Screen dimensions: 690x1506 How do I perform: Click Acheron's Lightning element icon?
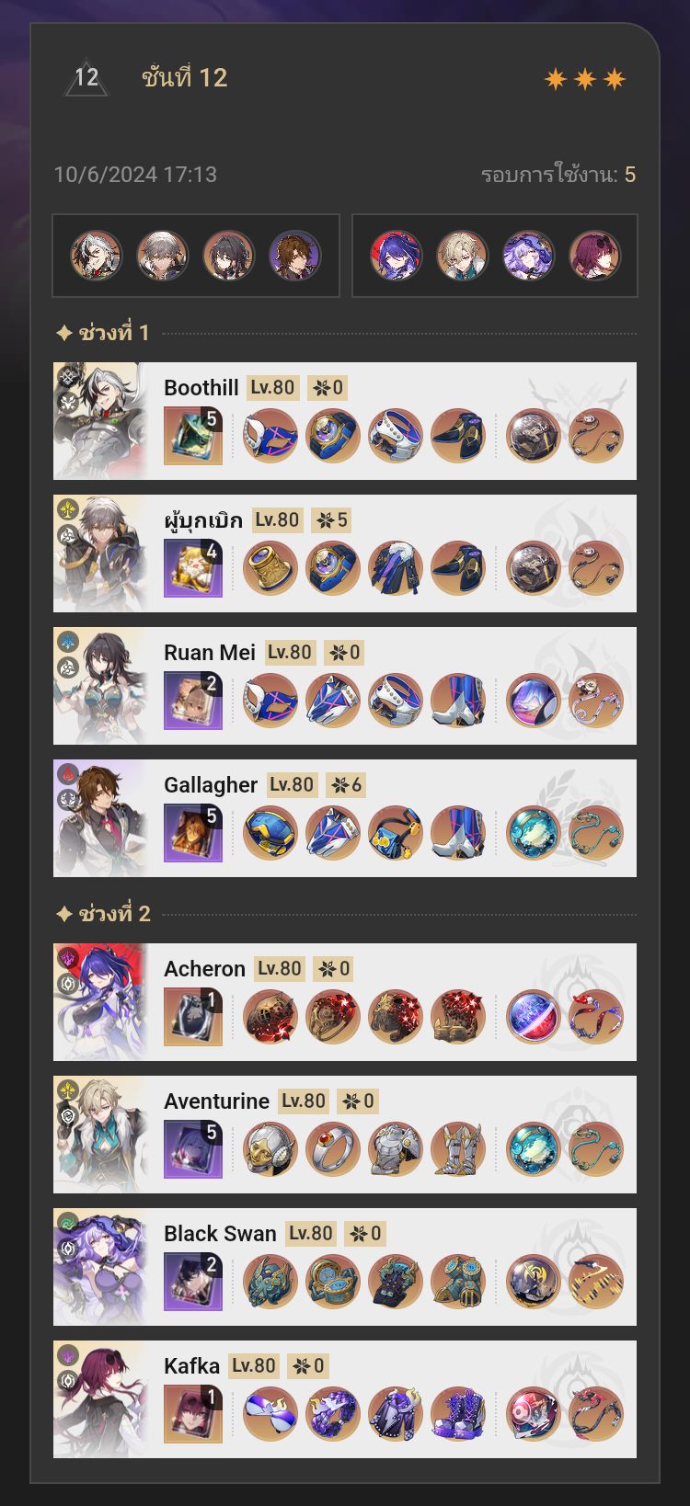(x=69, y=957)
